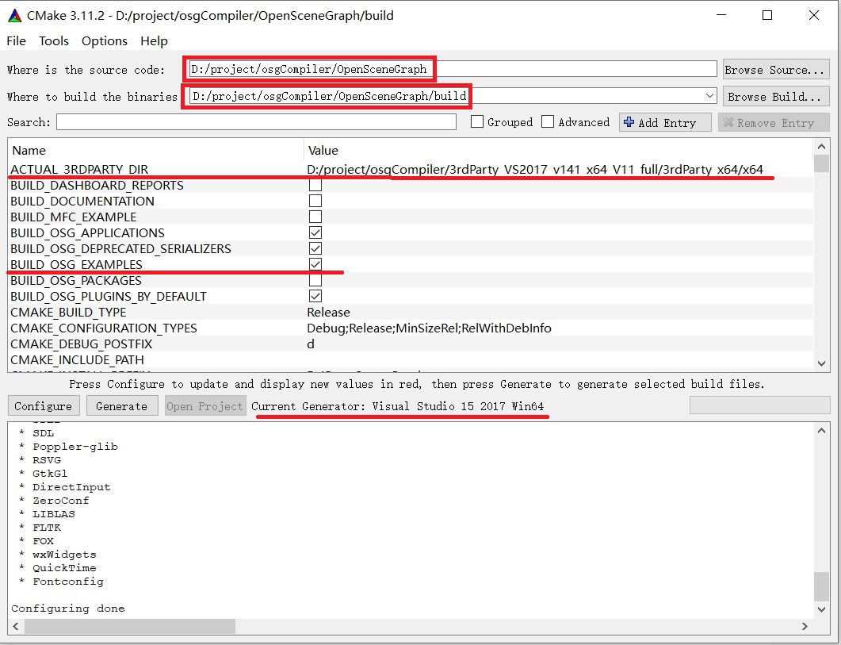The image size is (841, 645).
Task: Click the source code path field
Action: [452, 69]
